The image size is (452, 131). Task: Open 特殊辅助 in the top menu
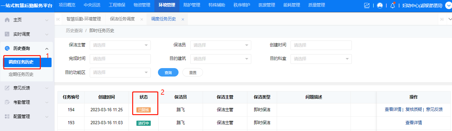217,5
